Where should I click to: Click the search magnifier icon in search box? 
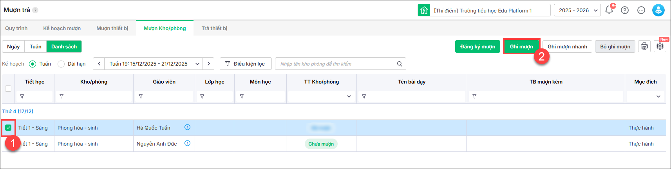[400, 64]
